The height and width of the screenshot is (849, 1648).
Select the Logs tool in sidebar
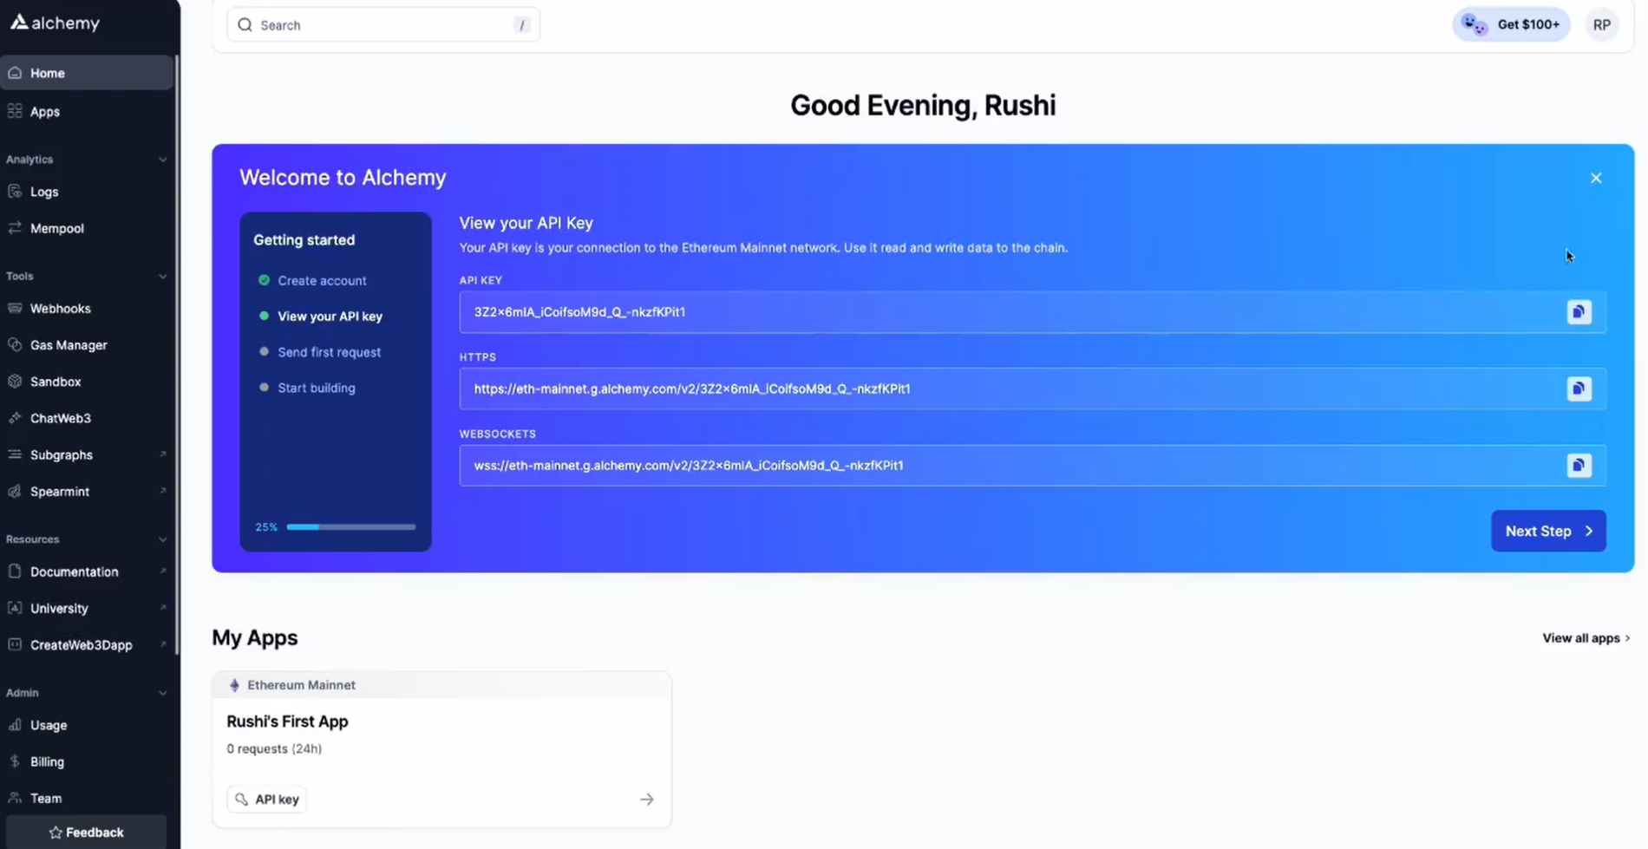point(43,192)
